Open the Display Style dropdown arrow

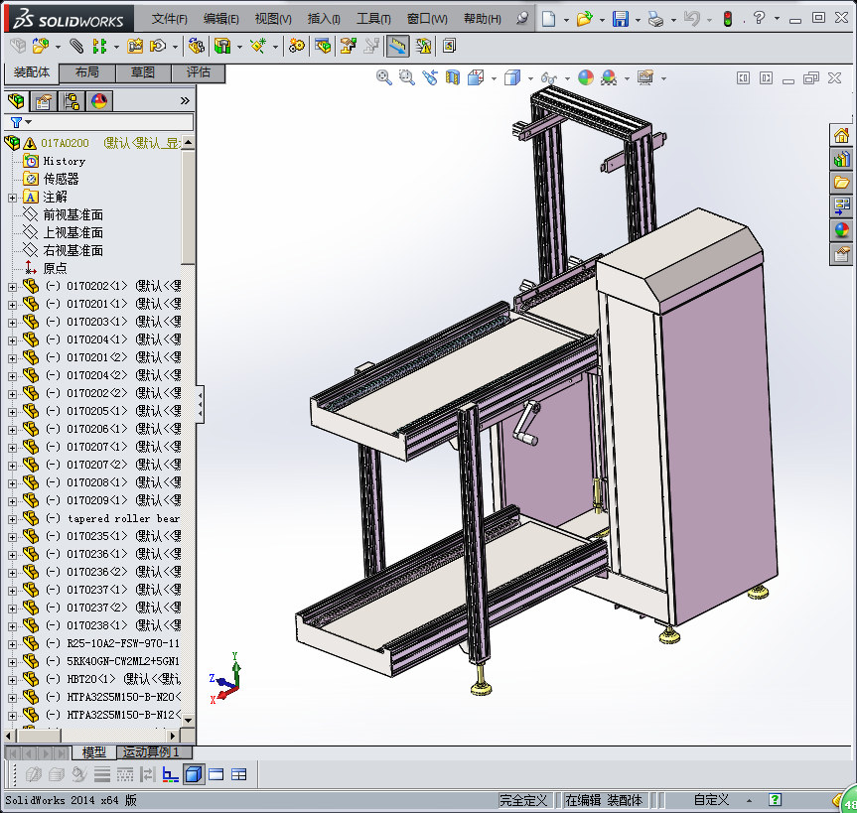(x=530, y=78)
